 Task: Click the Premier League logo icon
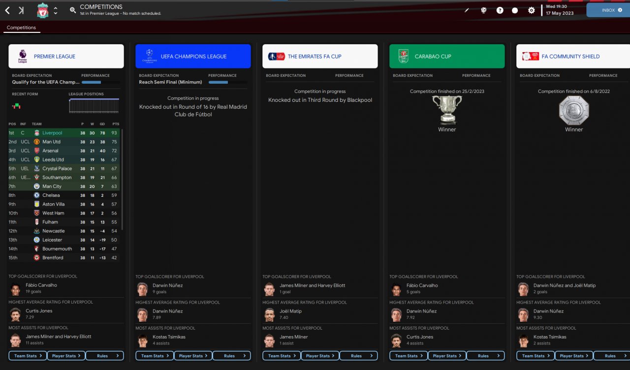click(x=22, y=56)
